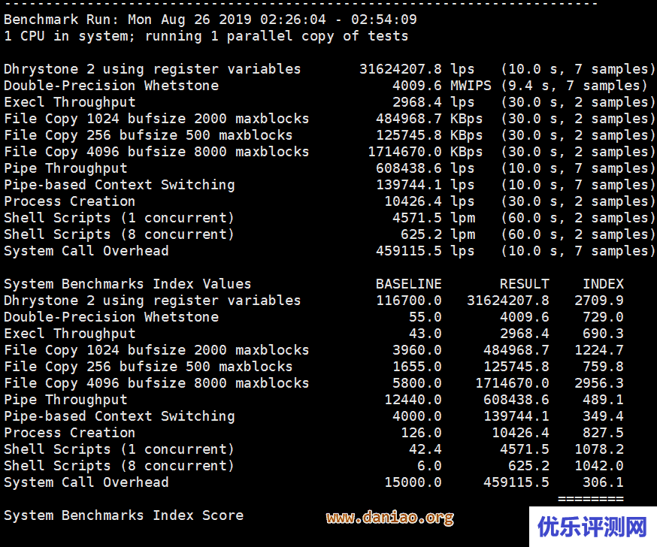Click the Dhrystone index value 2709.9

(x=598, y=301)
